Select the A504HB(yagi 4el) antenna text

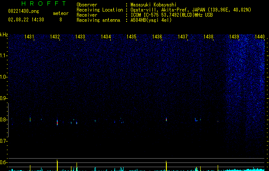151,20
